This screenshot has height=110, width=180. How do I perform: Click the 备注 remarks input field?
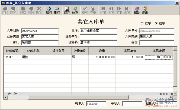coord(156,43)
